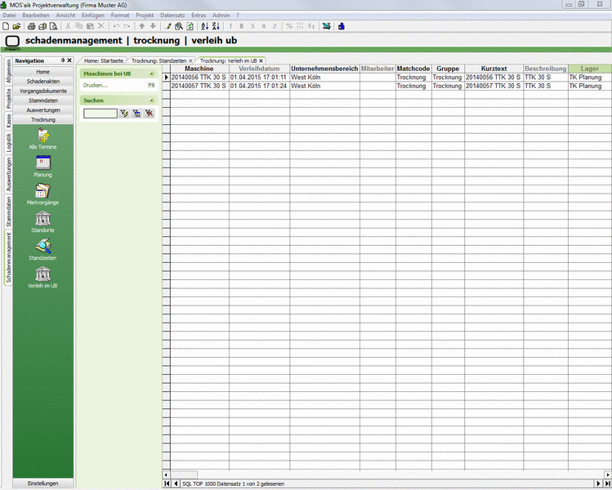The width and height of the screenshot is (612, 490).
Task: Click the middle filter icon in Suchen
Action: click(136, 114)
